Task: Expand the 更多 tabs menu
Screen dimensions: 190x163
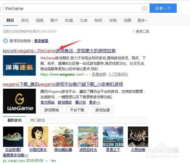Action: click(x=142, y=21)
